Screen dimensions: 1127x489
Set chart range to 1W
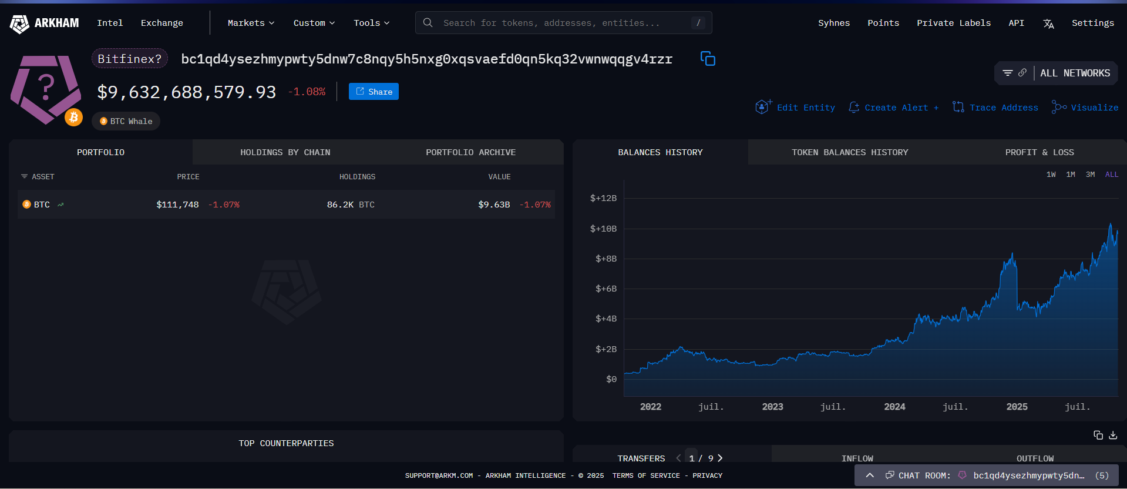(1051, 175)
